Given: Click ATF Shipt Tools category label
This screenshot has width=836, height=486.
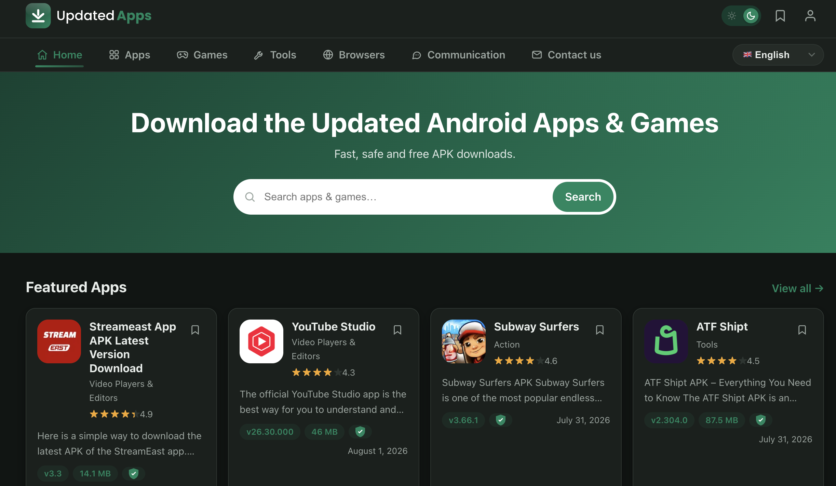Looking at the screenshot, I should [707, 345].
